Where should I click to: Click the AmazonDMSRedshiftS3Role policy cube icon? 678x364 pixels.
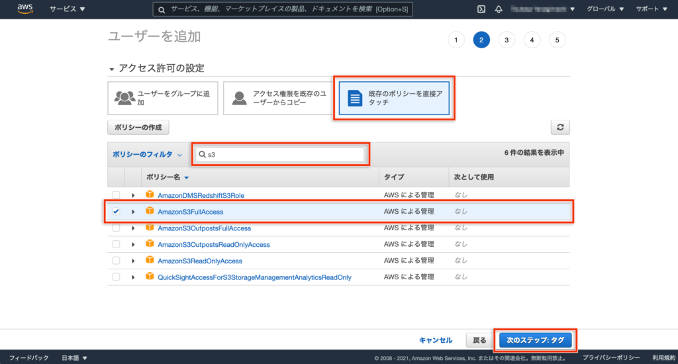point(150,195)
